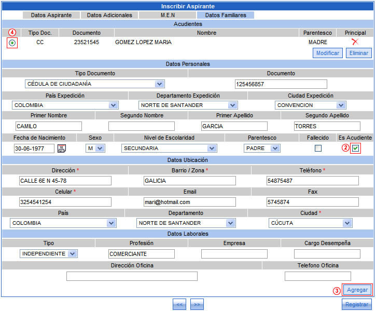Uncheck the Es Acudiente checkbox
This screenshot has height=311, width=376.
pos(355,148)
